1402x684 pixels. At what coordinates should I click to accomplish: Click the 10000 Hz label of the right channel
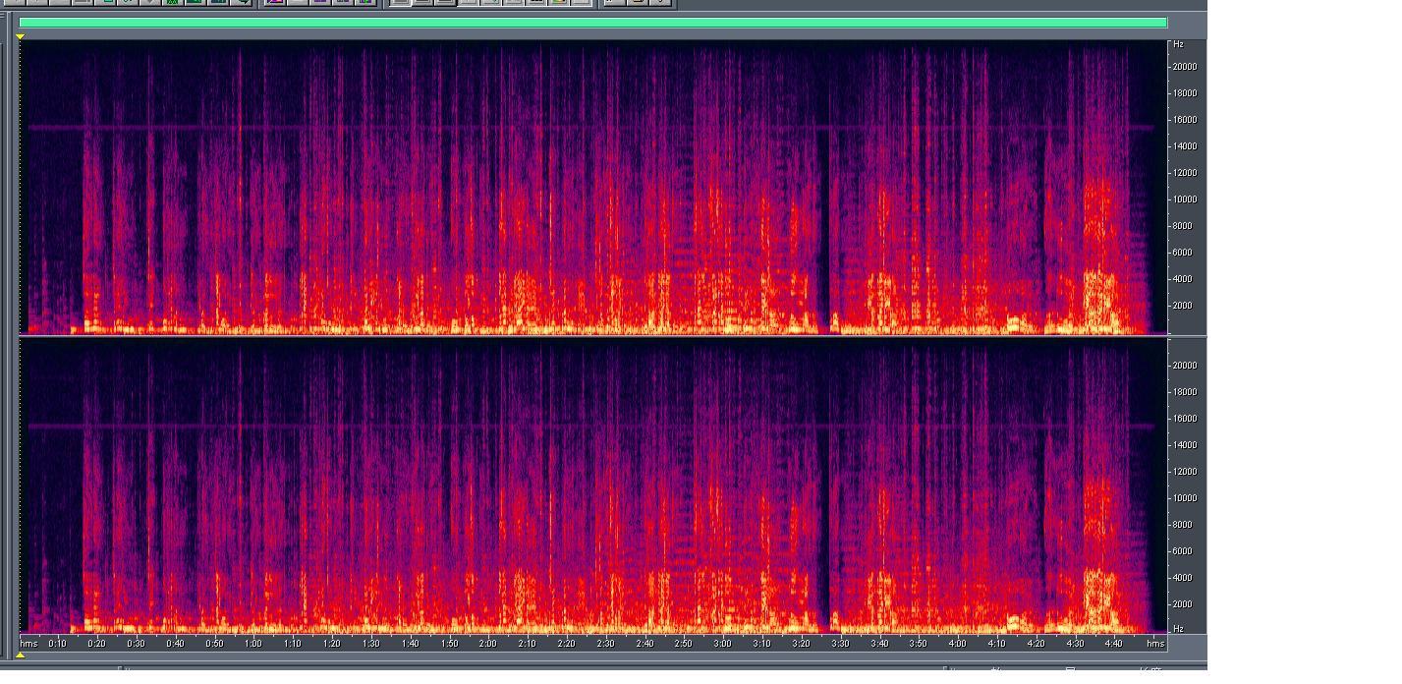(1184, 498)
